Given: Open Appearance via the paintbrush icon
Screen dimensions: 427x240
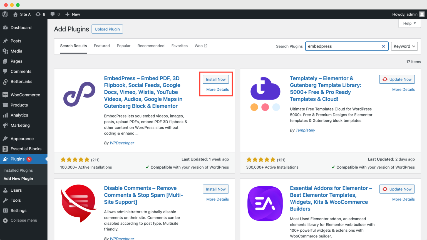Looking at the screenshot, I should click(6, 138).
